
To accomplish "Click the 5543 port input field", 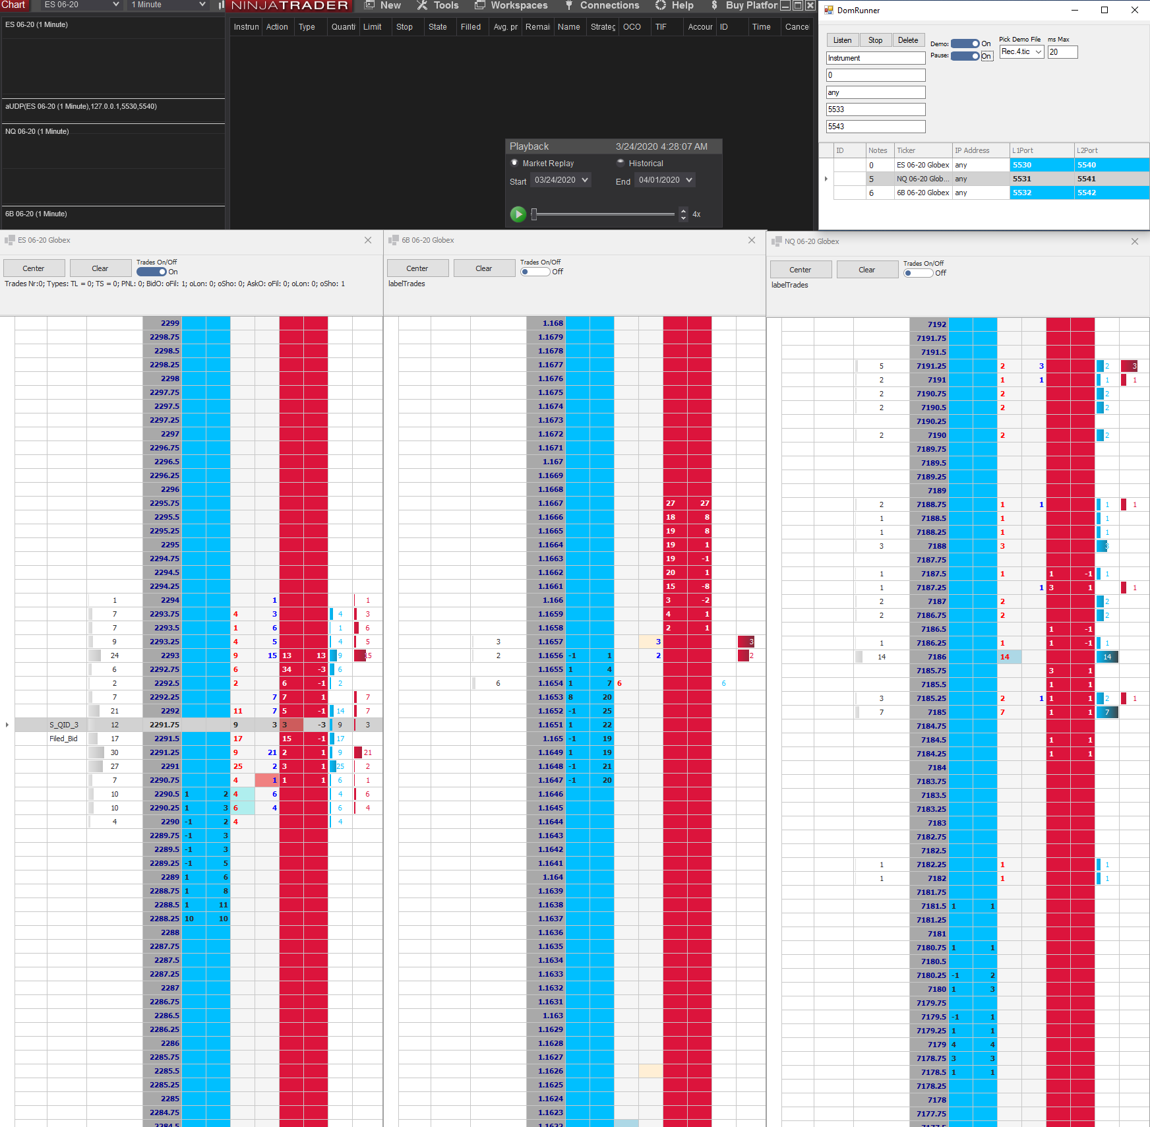I will [x=876, y=127].
